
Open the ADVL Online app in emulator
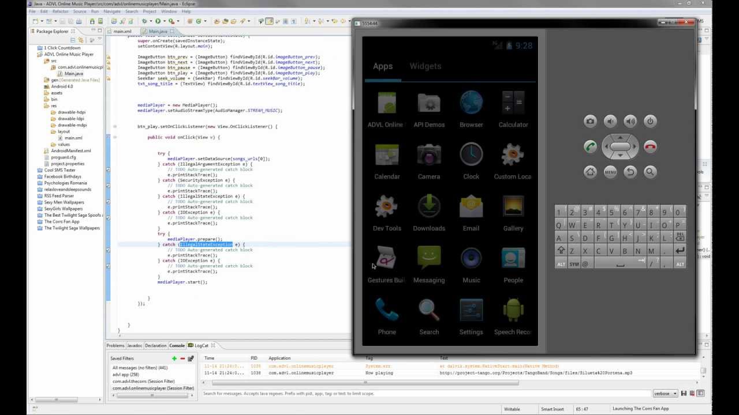click(x=386, y=110)
